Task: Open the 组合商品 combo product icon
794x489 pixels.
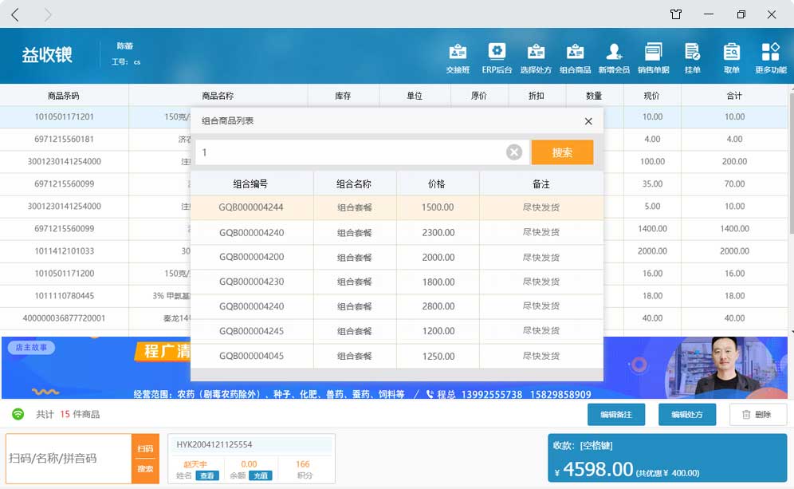Action: tap(575, 57)
